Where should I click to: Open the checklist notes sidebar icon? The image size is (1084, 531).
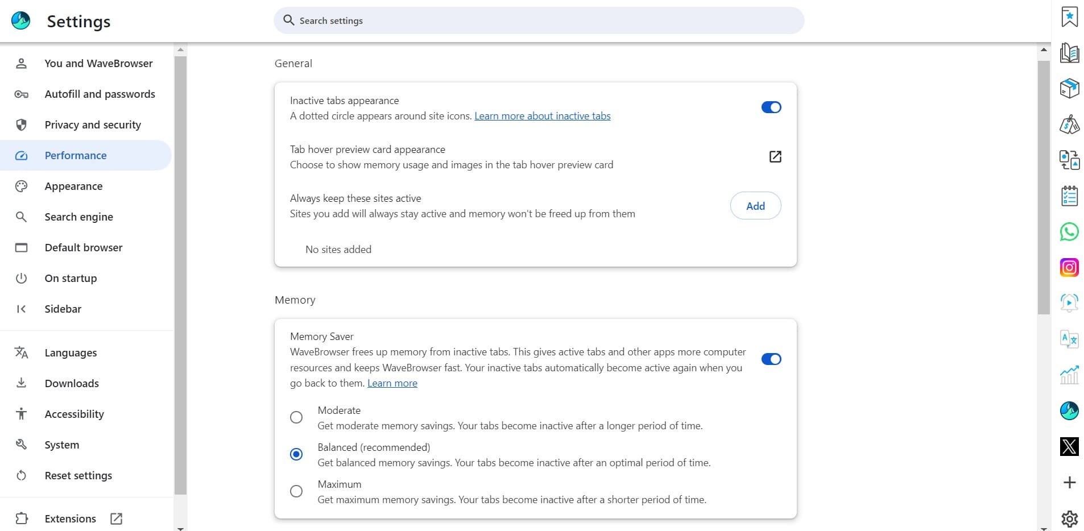(1069, 196)
